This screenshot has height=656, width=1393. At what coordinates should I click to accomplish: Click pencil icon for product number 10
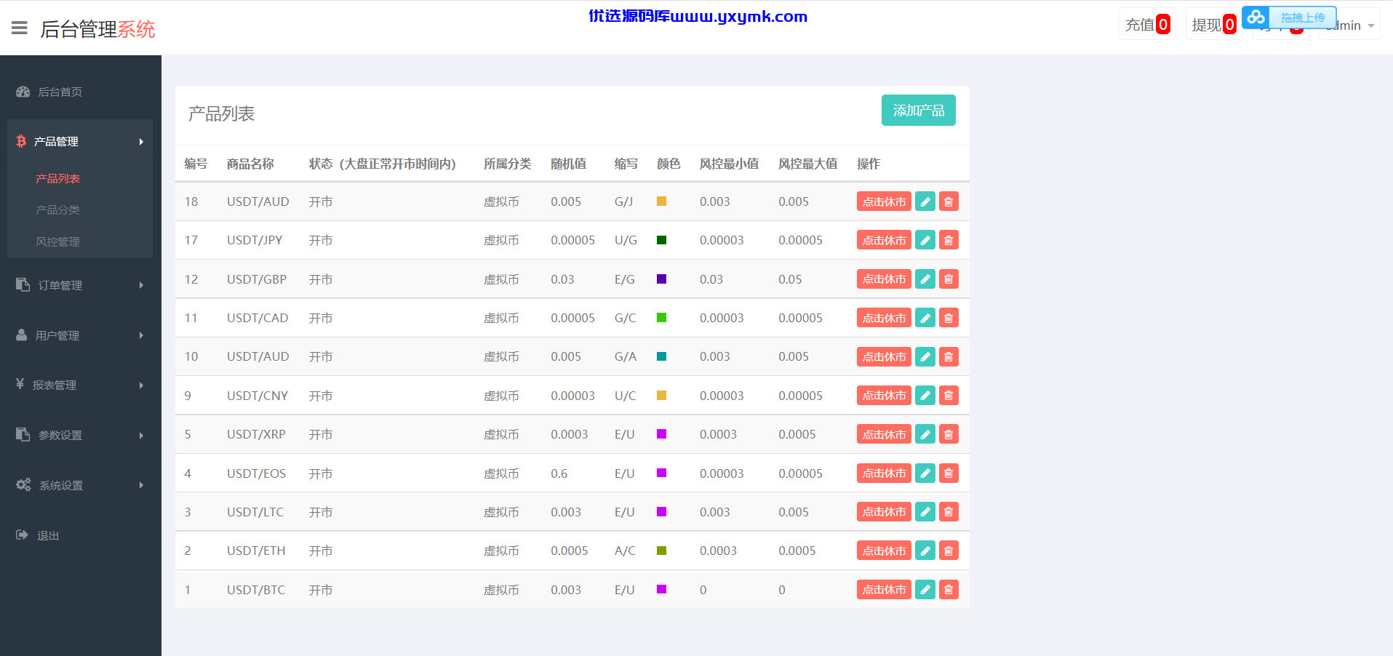click(x=925, y=356)
